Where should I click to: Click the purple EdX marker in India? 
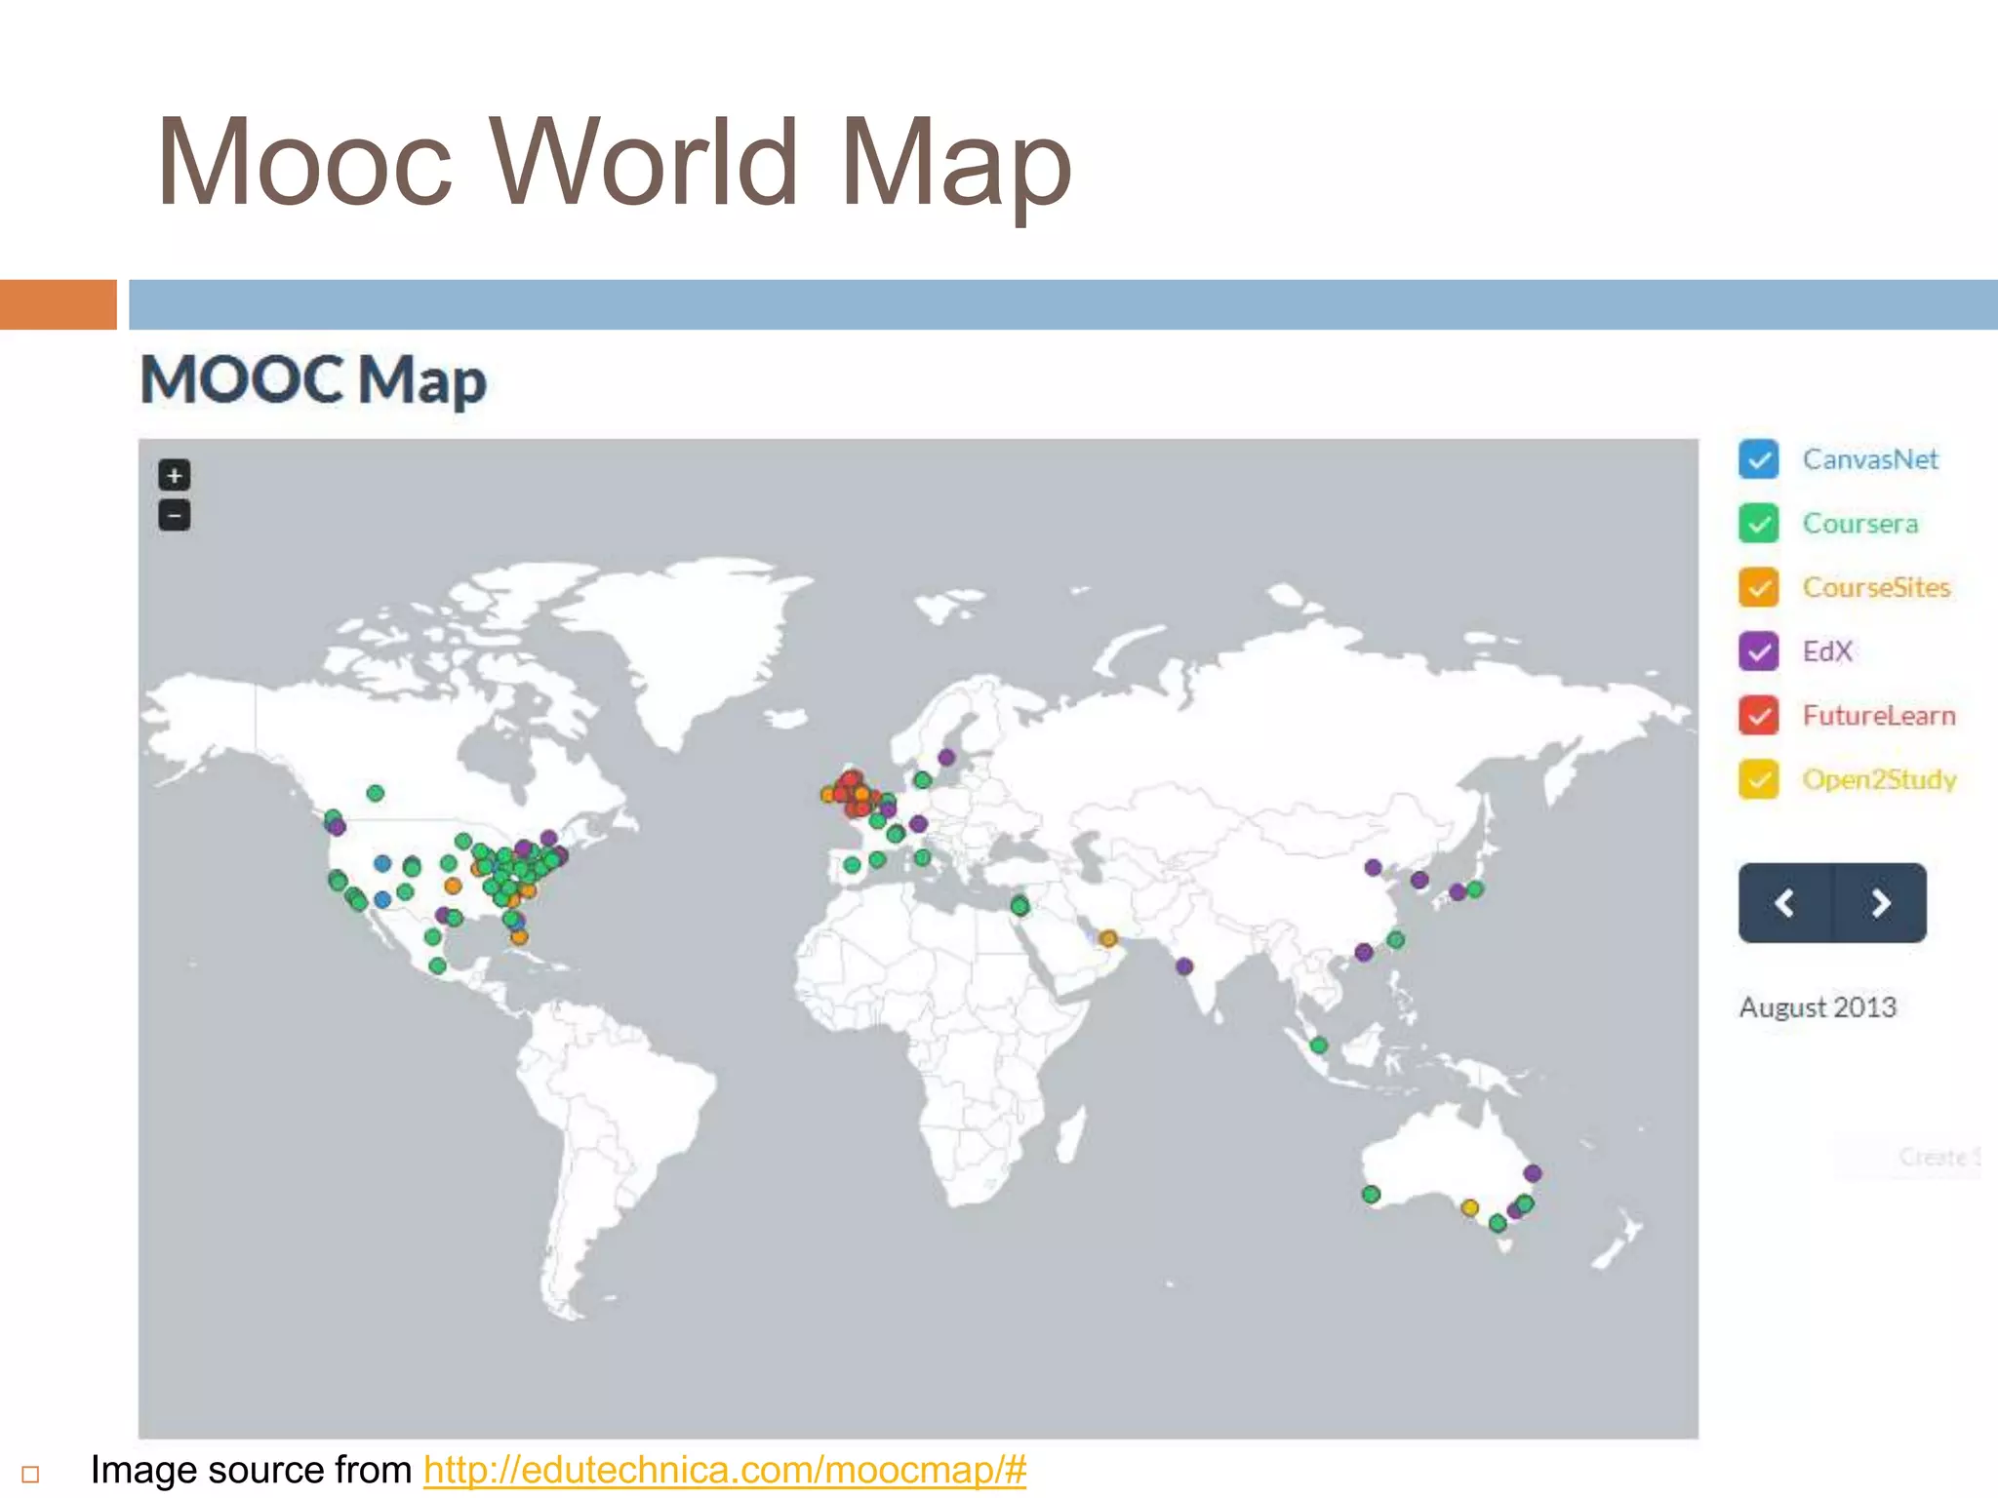pyautogui.click(x=1183, y=966)
